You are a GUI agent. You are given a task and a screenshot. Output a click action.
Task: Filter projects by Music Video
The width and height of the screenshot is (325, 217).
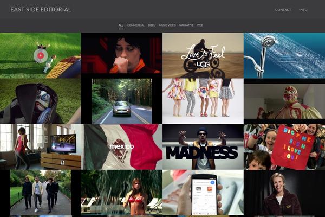pyautogui.click(x=167, y=25)
